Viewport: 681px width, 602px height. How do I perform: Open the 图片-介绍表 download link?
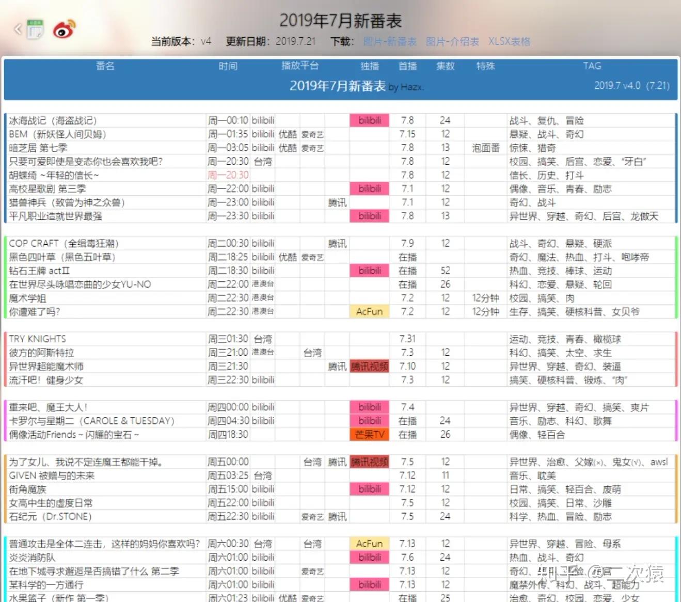[452, 41]
